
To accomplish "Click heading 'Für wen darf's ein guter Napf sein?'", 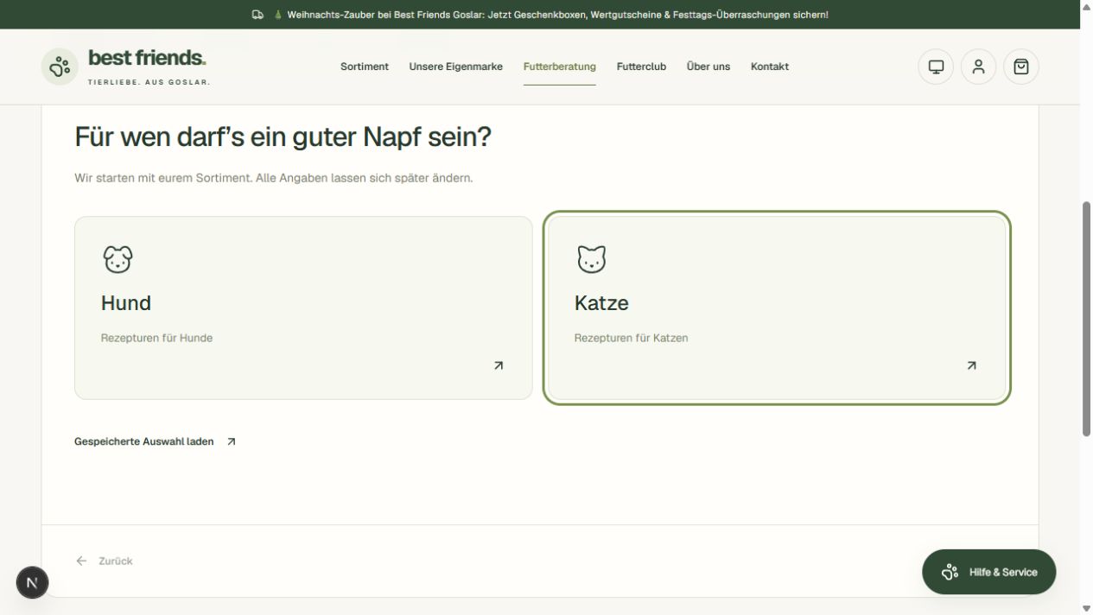I will (x=283, y=136).
